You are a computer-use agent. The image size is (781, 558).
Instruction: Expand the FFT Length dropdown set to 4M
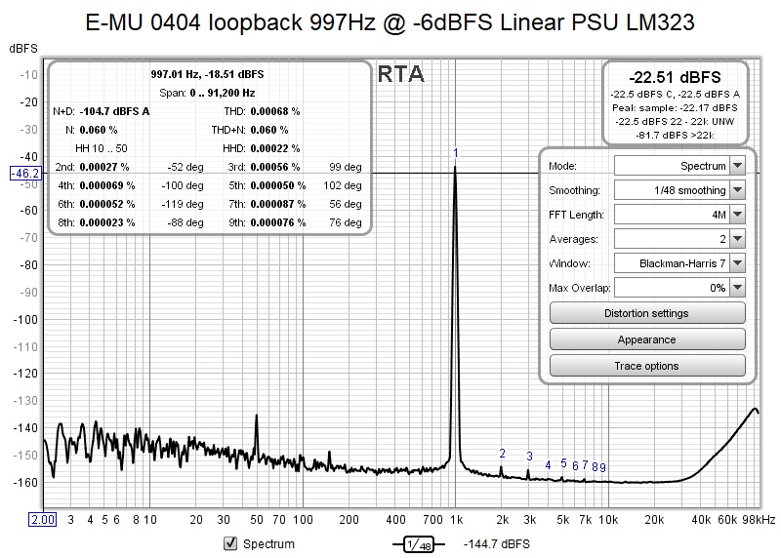coord(679,215)
